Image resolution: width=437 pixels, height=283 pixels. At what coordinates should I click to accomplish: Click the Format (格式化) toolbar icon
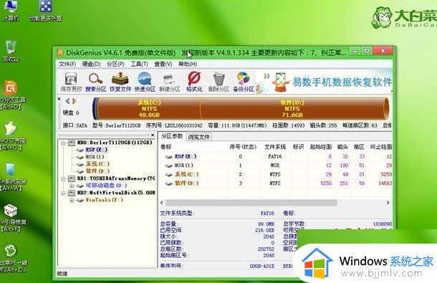click(x=194, y=82)
